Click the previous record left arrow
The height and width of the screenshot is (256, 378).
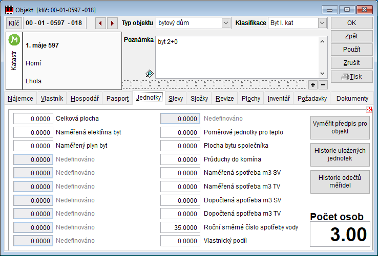click(x=100, y=23)
